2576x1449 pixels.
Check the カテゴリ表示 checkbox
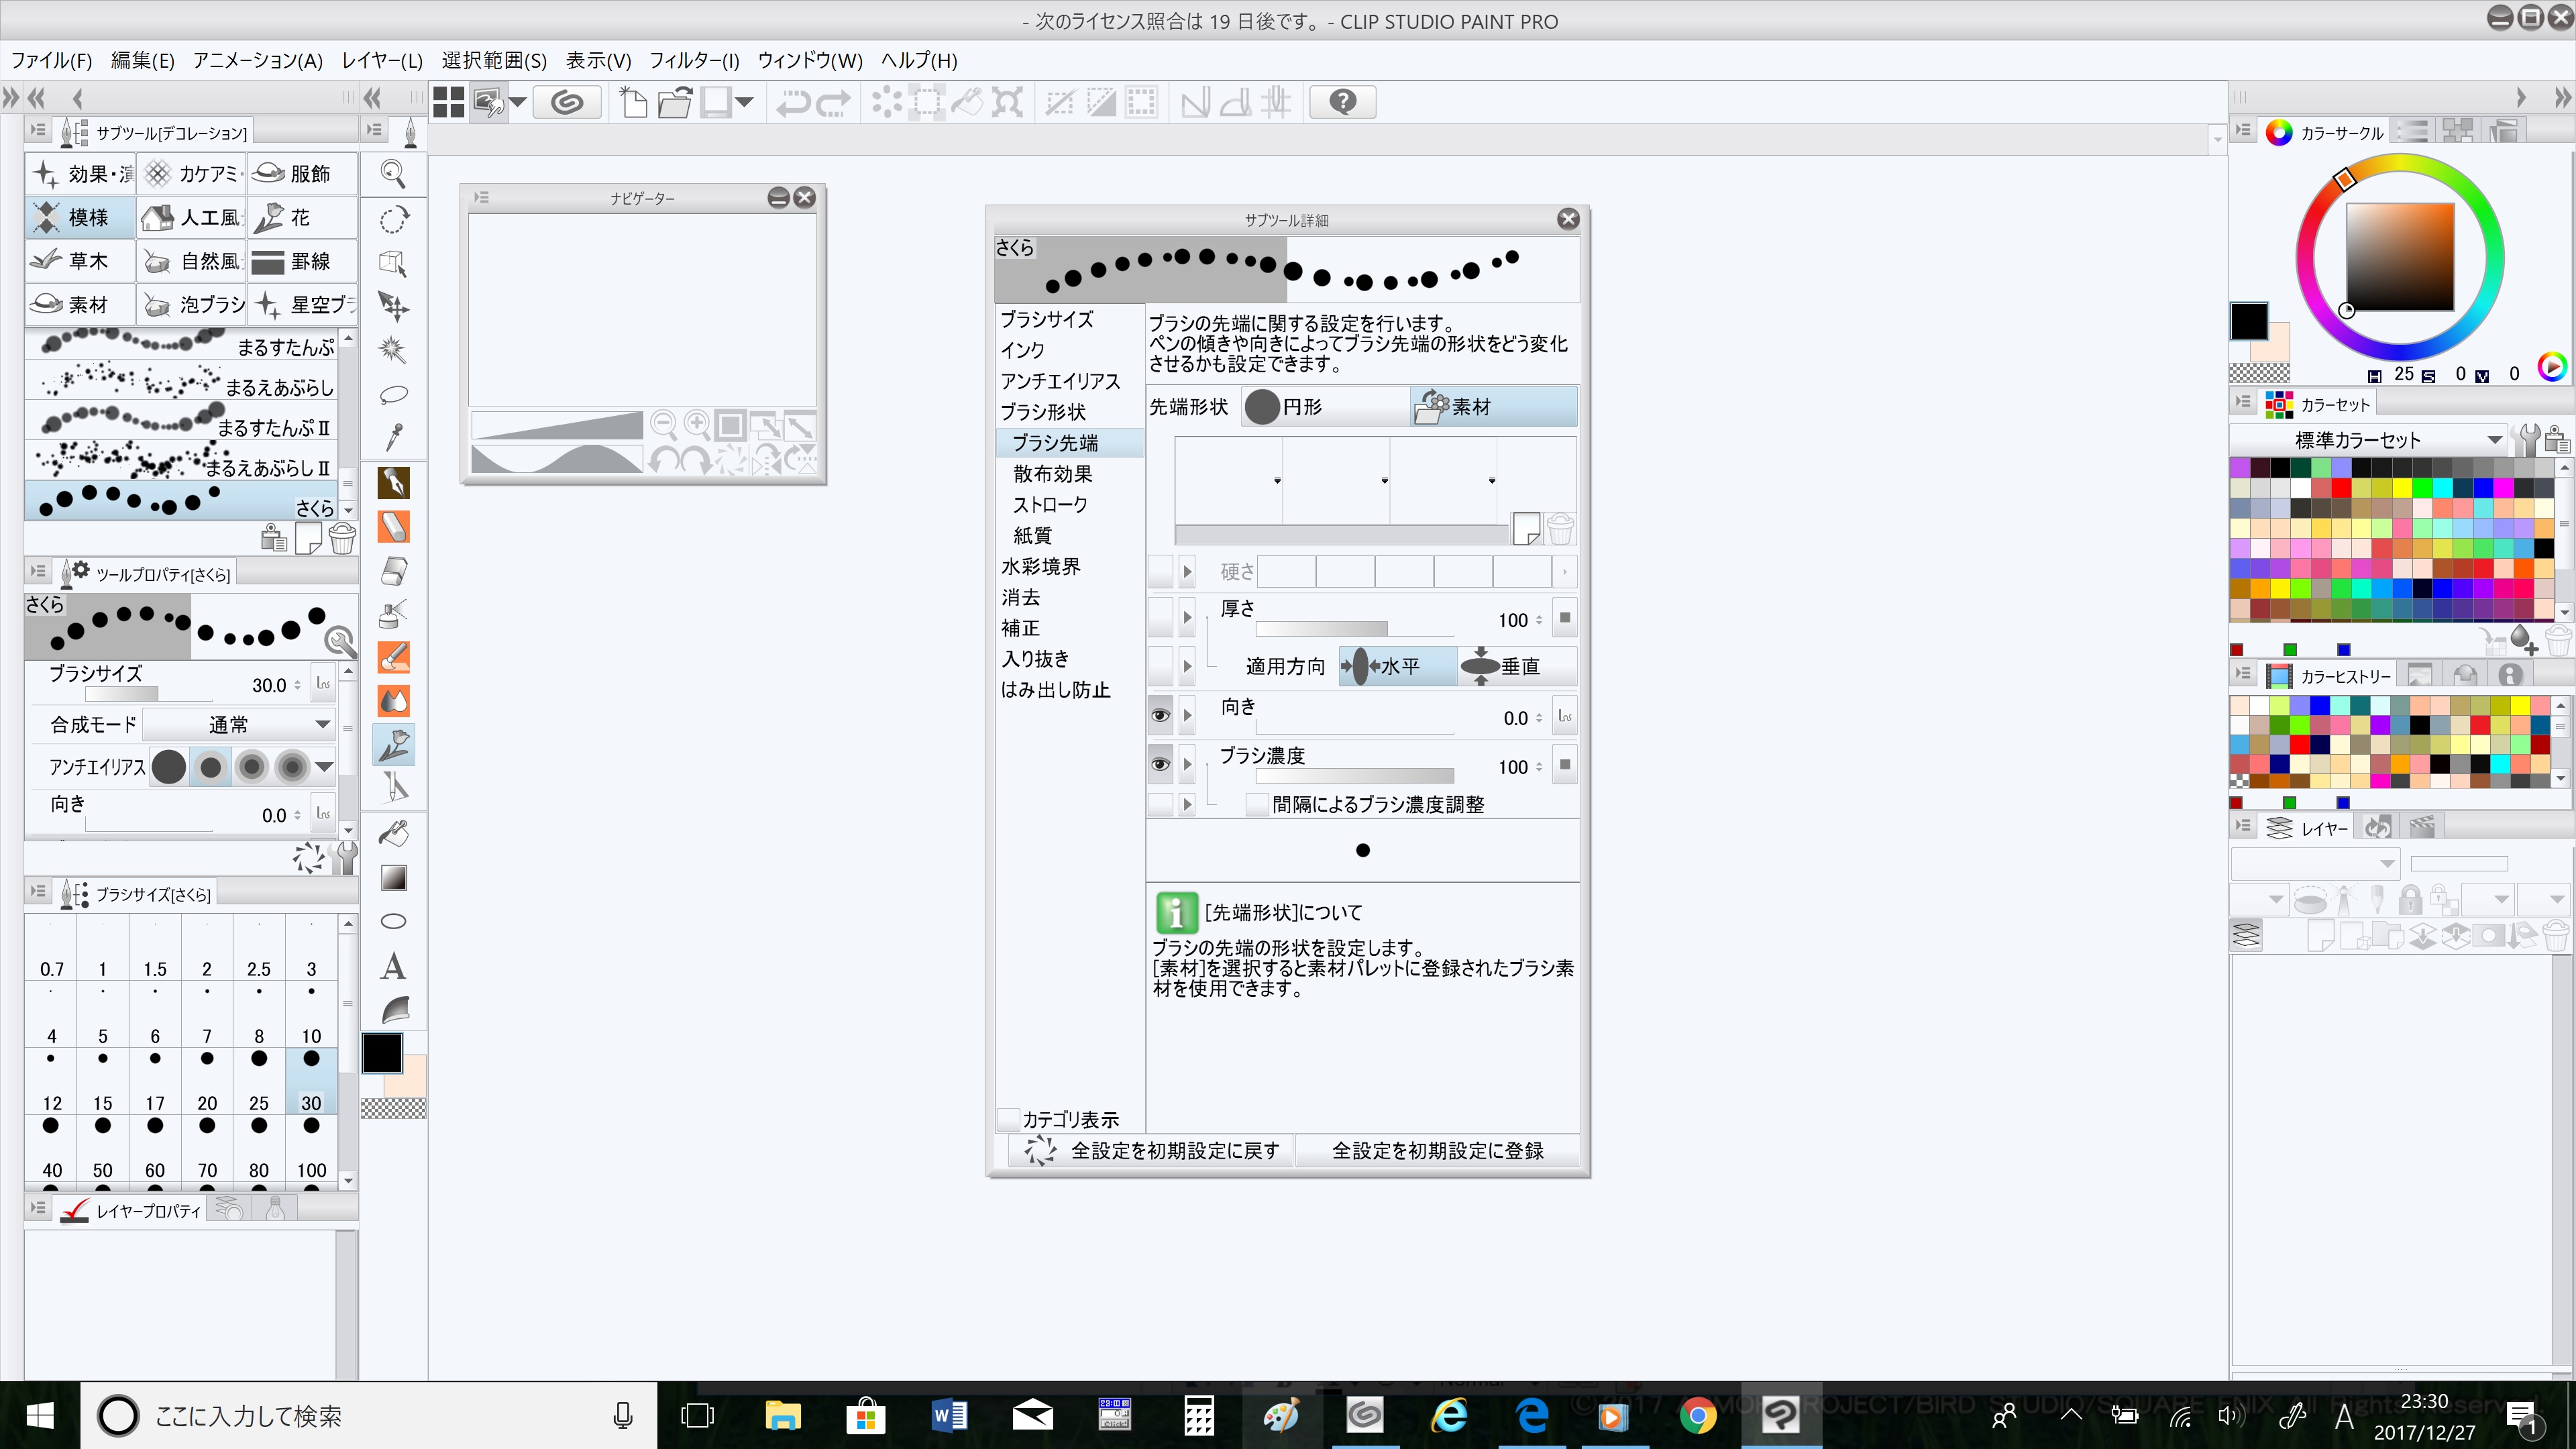click(x=1008, y=1119)
